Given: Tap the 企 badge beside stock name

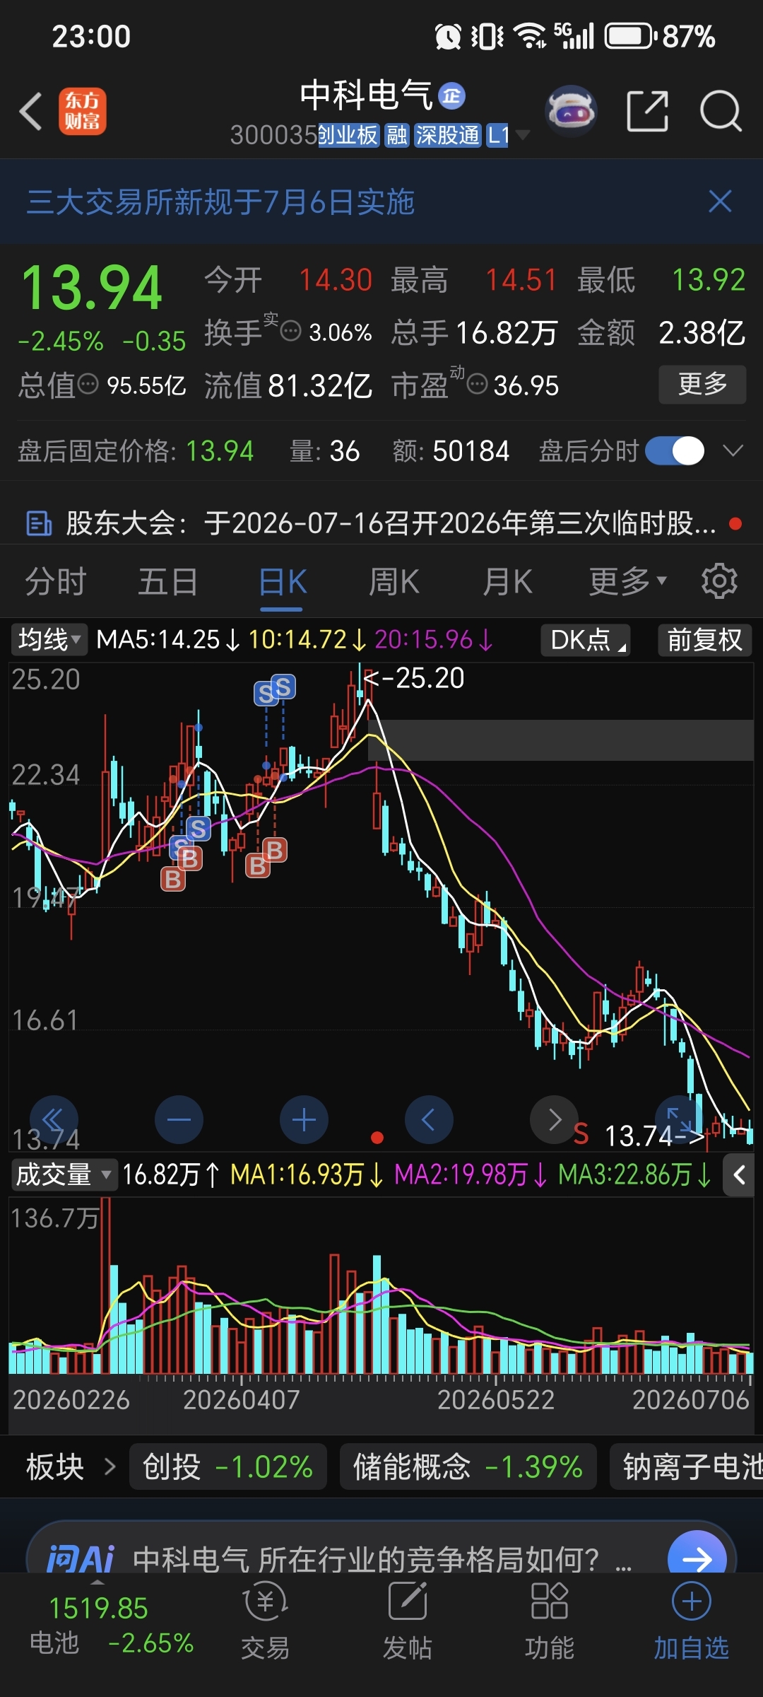Looking at the screenshot, I should (x=451, y=95).
